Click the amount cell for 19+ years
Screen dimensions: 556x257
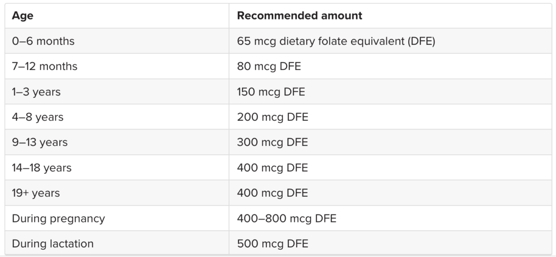(x=273, y=193)
